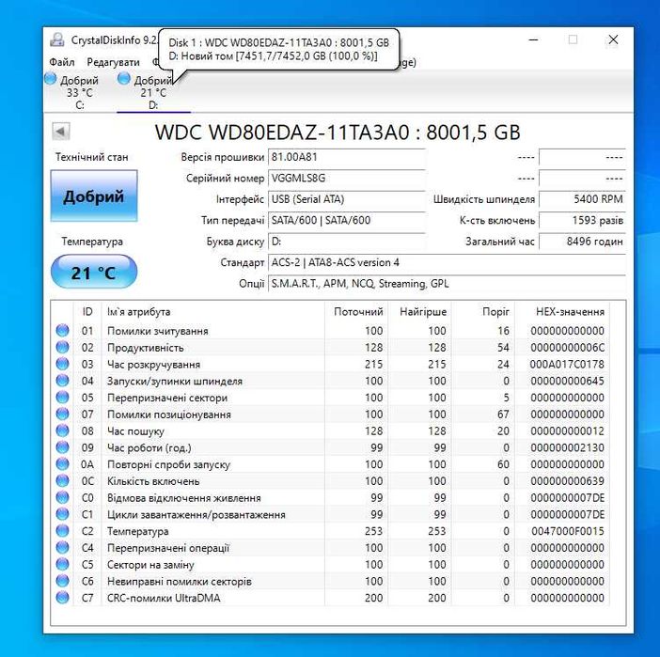Click the drive letter field D:
Image resolution: width=660 pixels, height=657 pixels.
pos(346,242)
